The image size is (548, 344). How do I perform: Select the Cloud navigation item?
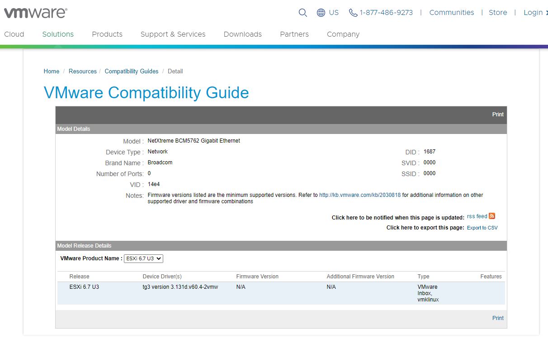tap(14, 34)
